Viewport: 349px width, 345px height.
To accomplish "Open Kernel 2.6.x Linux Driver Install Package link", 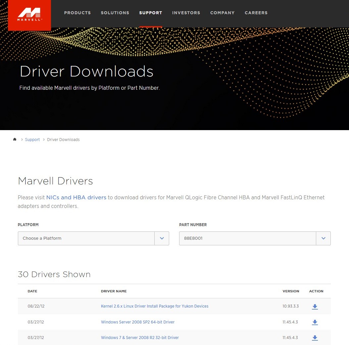I will pyautogui.click(x=155, y=306).
